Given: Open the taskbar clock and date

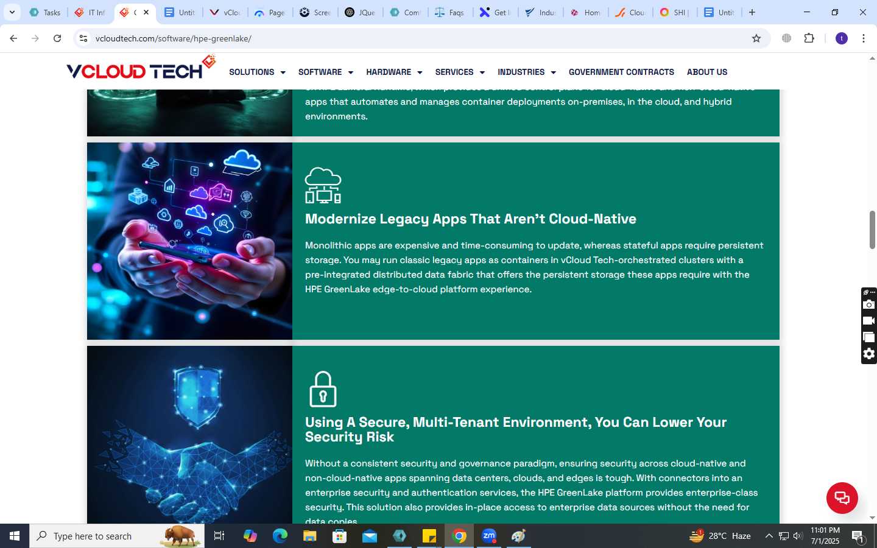Looking at the screenshot, I should pos(825,536).
